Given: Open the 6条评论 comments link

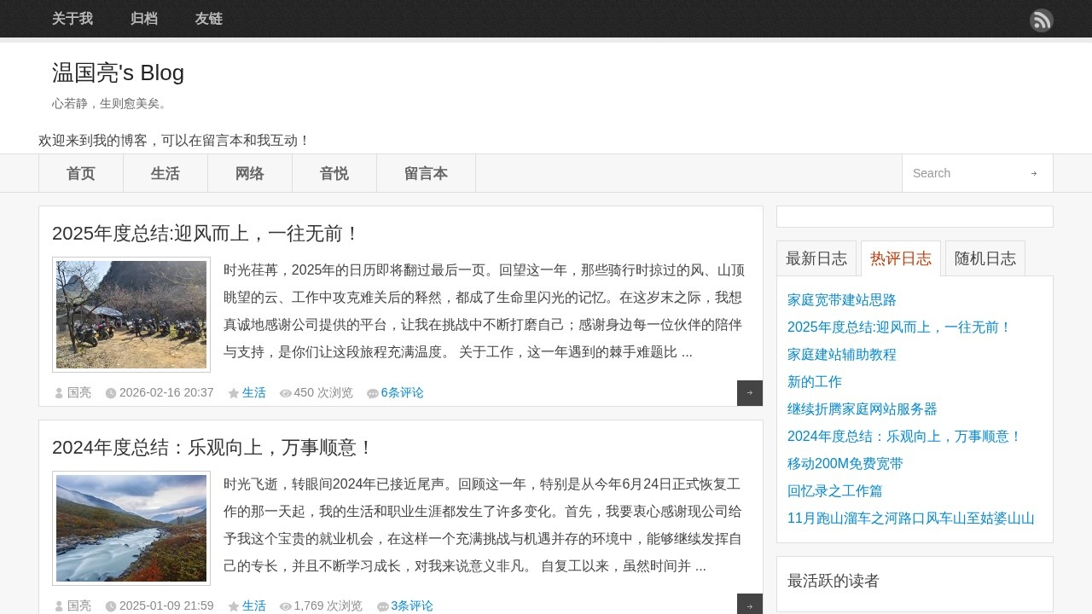Looking at the screenshot, I should tap(403, 393).
